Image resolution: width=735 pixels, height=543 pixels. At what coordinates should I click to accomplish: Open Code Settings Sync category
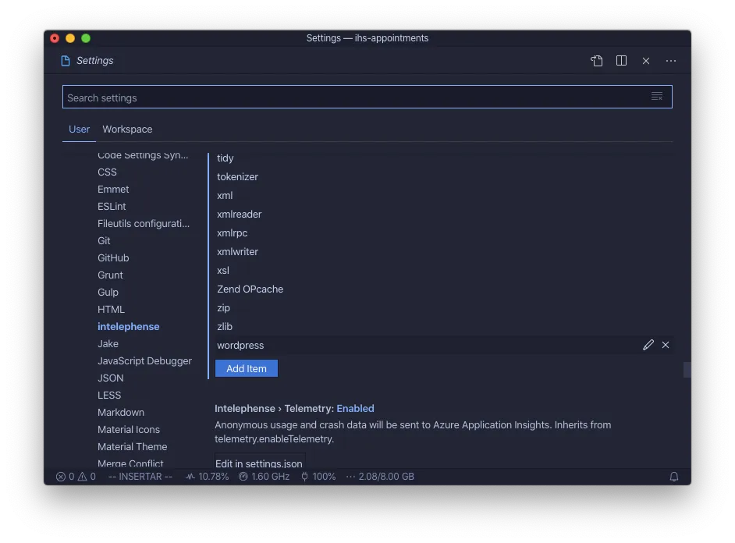tap(143, 155)
